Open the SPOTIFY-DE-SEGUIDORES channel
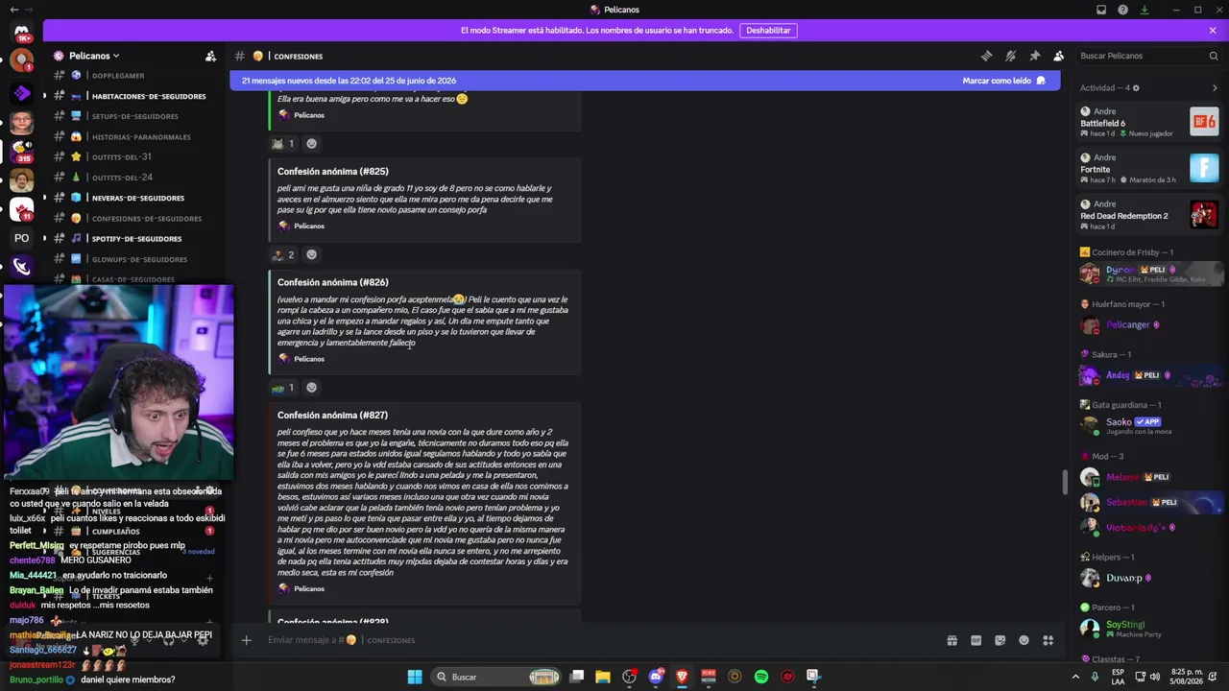The height and width of the screenshot is (691, 1229). (x=137, y=238)
